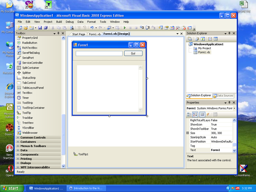Screen dimensions: 256x192
Task: Select the WebBrowser control in Toolbox
Action: tap(30, 133)
